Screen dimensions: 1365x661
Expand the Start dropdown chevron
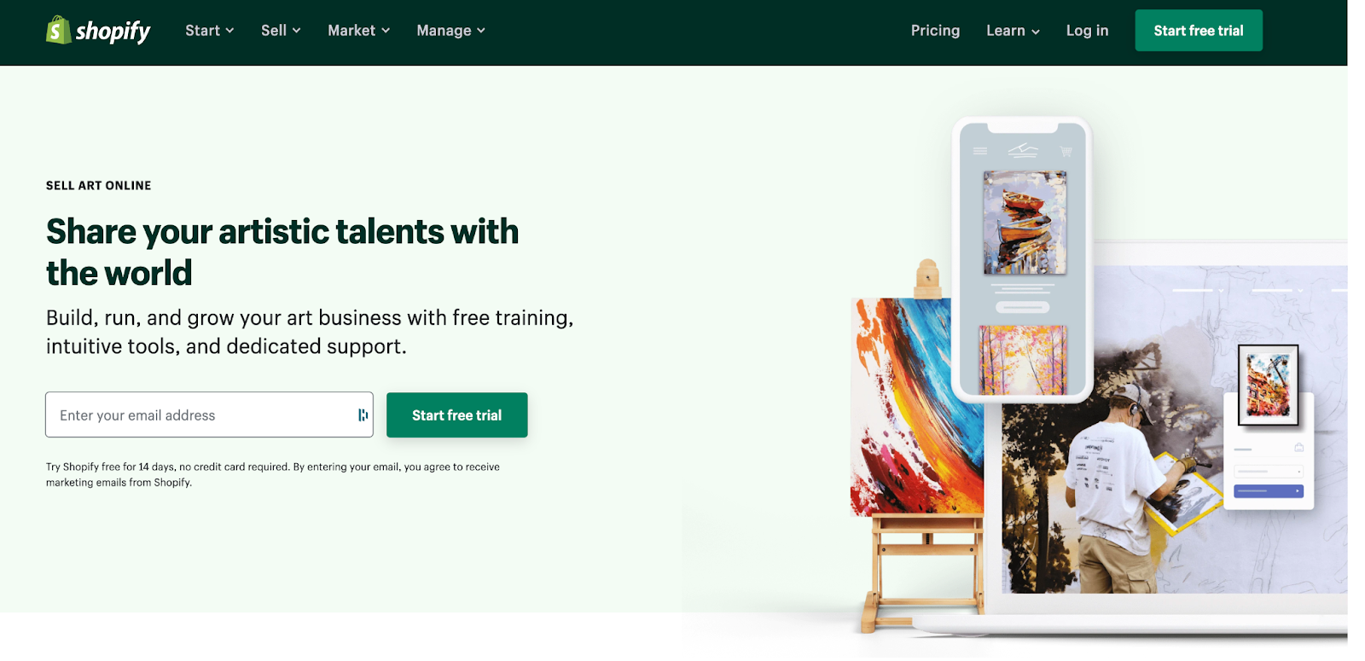click(x=229, y=31)
